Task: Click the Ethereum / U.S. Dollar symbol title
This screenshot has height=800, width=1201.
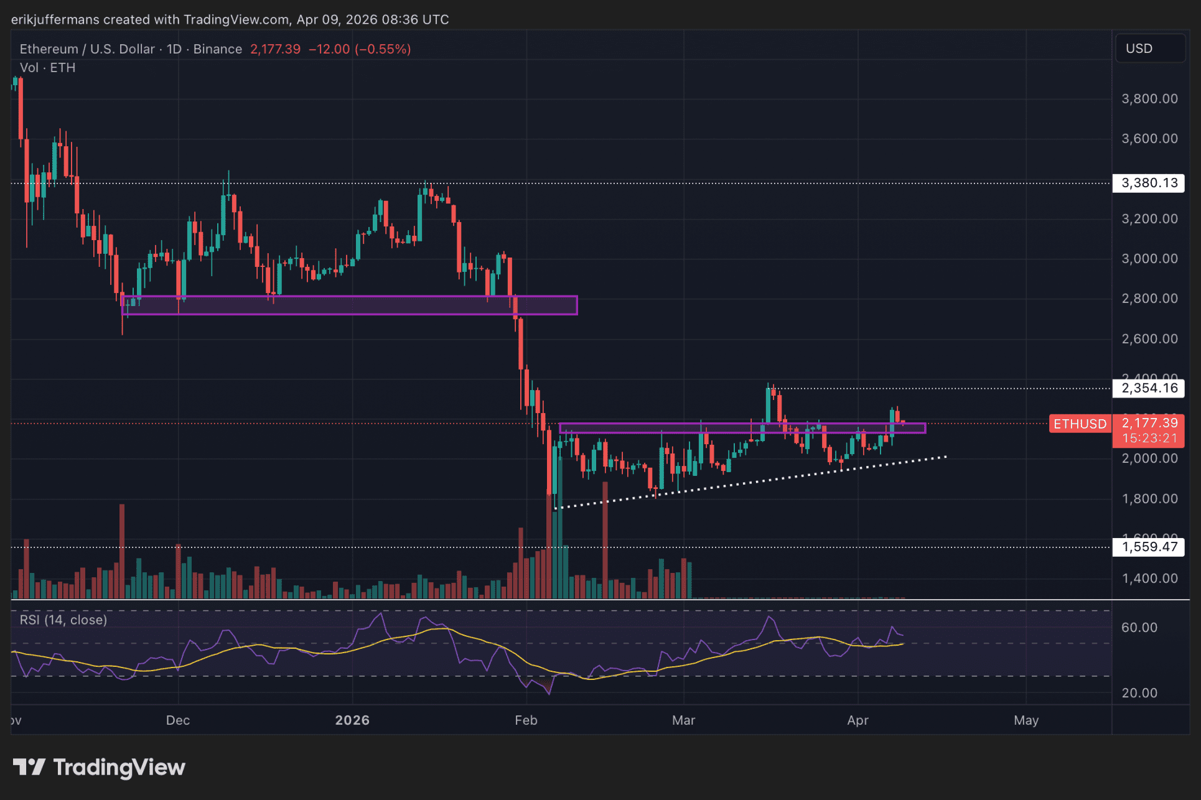Action: tap(87, 49)
